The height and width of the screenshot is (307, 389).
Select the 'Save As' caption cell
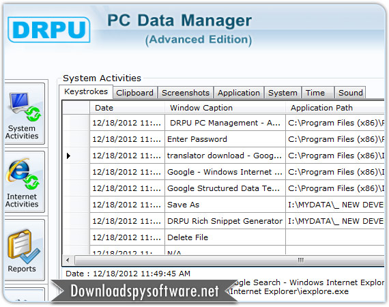pos(225,205)
